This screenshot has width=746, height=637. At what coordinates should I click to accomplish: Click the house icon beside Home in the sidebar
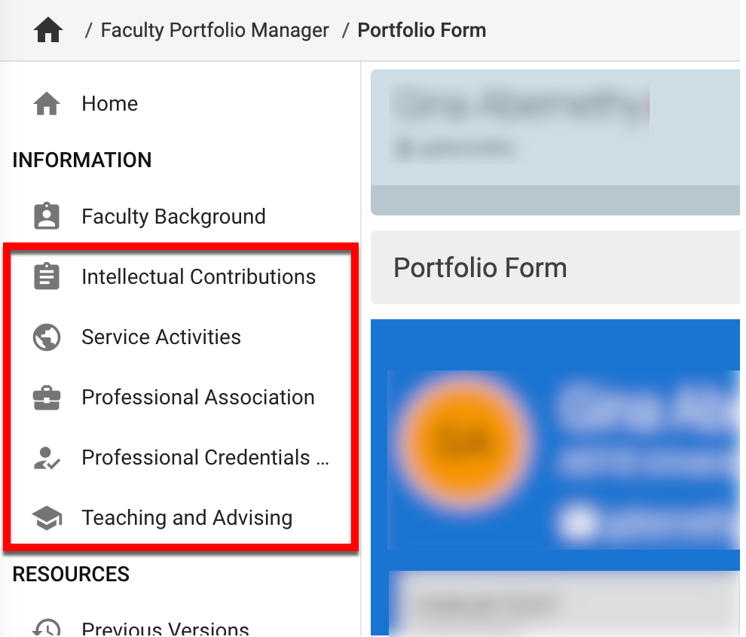click(x=47, y=104)
